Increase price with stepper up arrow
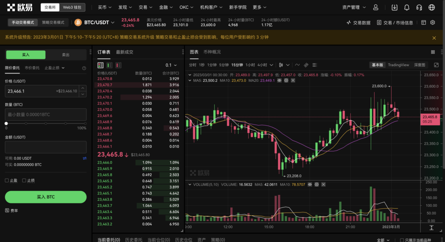Image resolution: width=445 pixels, height=242 pixels. [83, 88]
